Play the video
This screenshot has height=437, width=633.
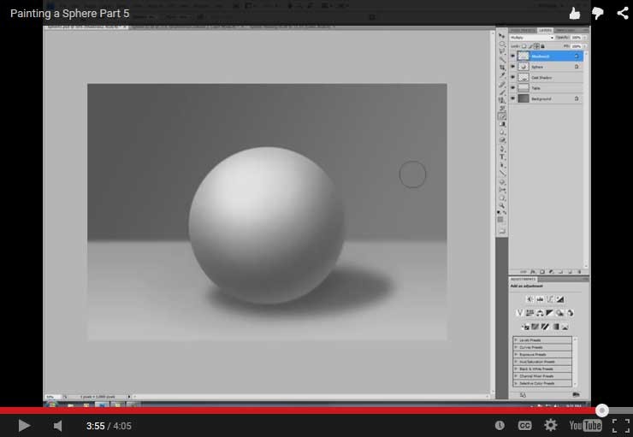pyautogui.click(x=24, y=425)
